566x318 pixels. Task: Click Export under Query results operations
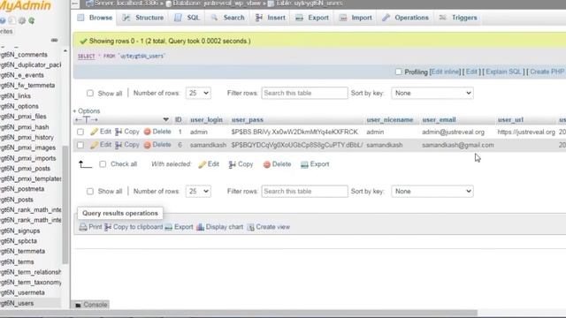tap(179, 227)
